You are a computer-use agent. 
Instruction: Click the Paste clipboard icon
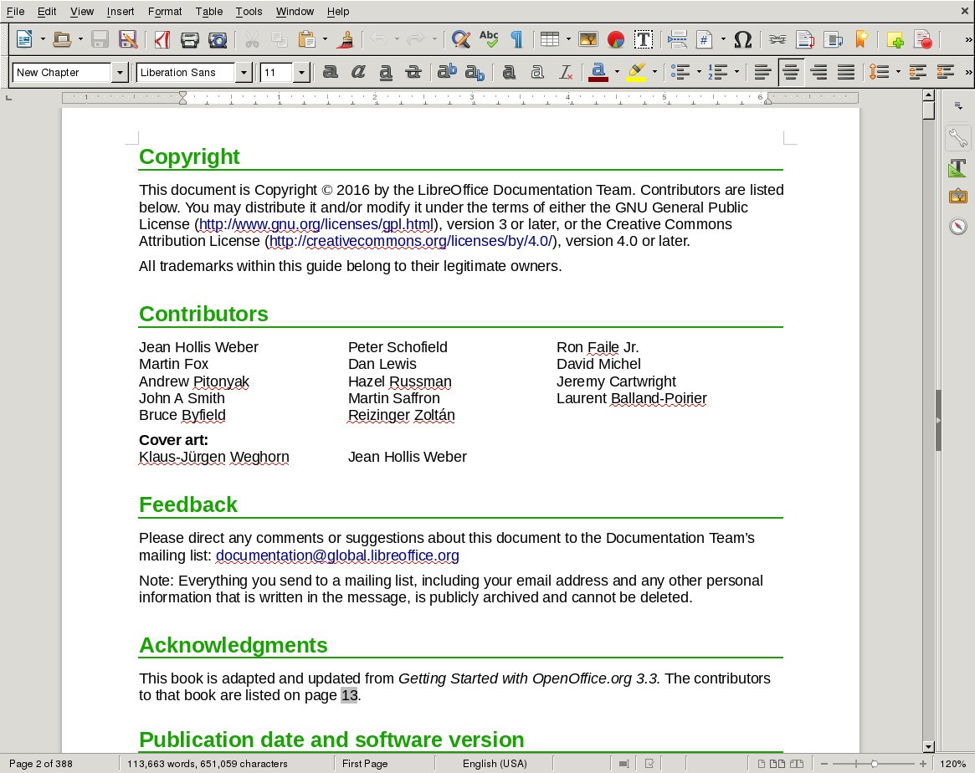pyautogui.click(x=306, y=39)
